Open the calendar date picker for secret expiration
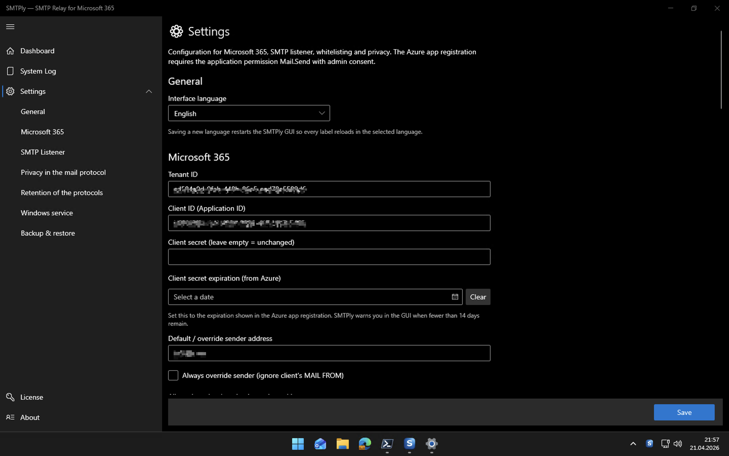 pos(455,297)
